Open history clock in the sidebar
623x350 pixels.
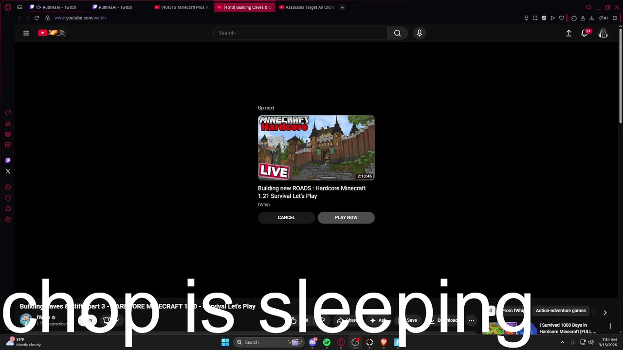[x=8, y=198]
